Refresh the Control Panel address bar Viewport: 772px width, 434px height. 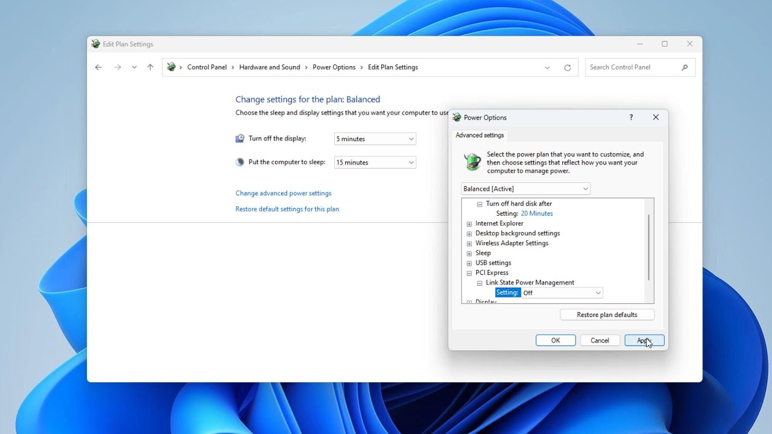[x=568, y=68]
